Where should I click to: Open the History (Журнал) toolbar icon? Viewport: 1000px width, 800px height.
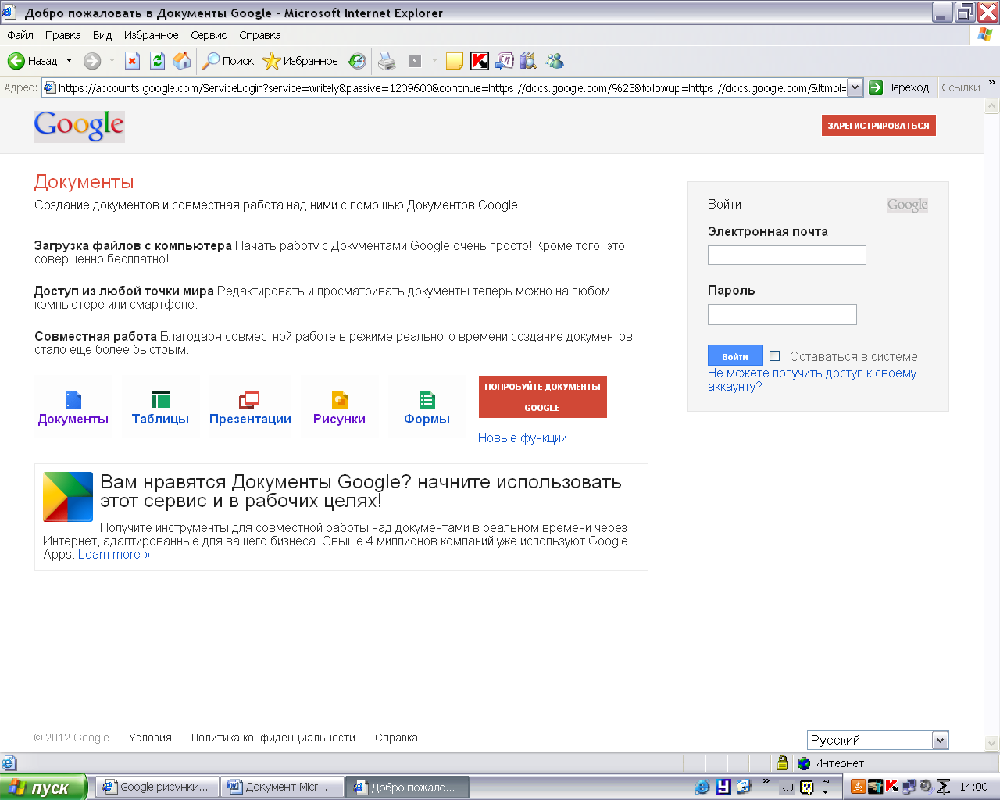(357, 61)
